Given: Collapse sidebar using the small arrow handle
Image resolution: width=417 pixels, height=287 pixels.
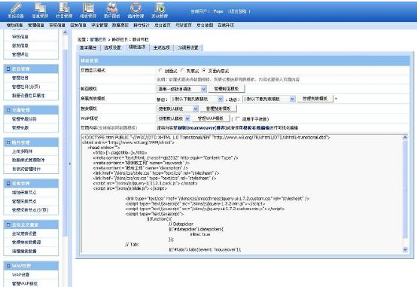Looking at the screenshot, I should tap(70, 163).
